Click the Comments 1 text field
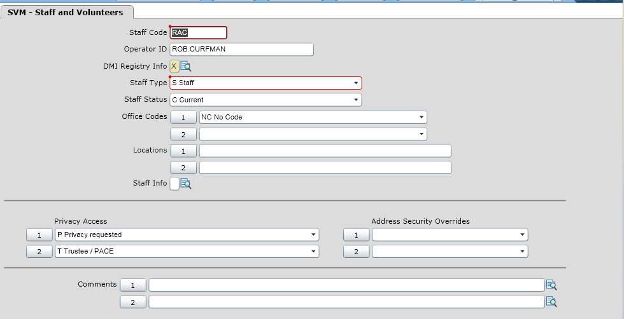 346,285
